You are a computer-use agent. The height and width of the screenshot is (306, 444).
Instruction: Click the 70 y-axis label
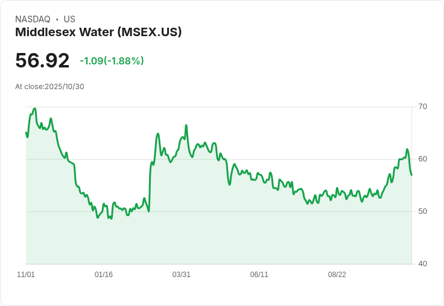point(422,107)
